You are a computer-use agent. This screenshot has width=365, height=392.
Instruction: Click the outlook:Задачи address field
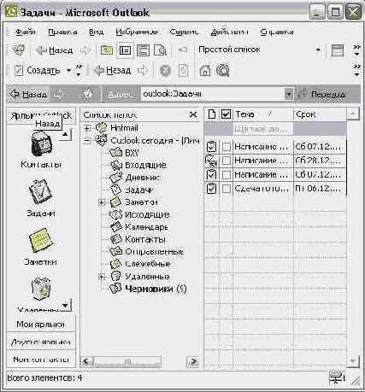tap(213, 94)
